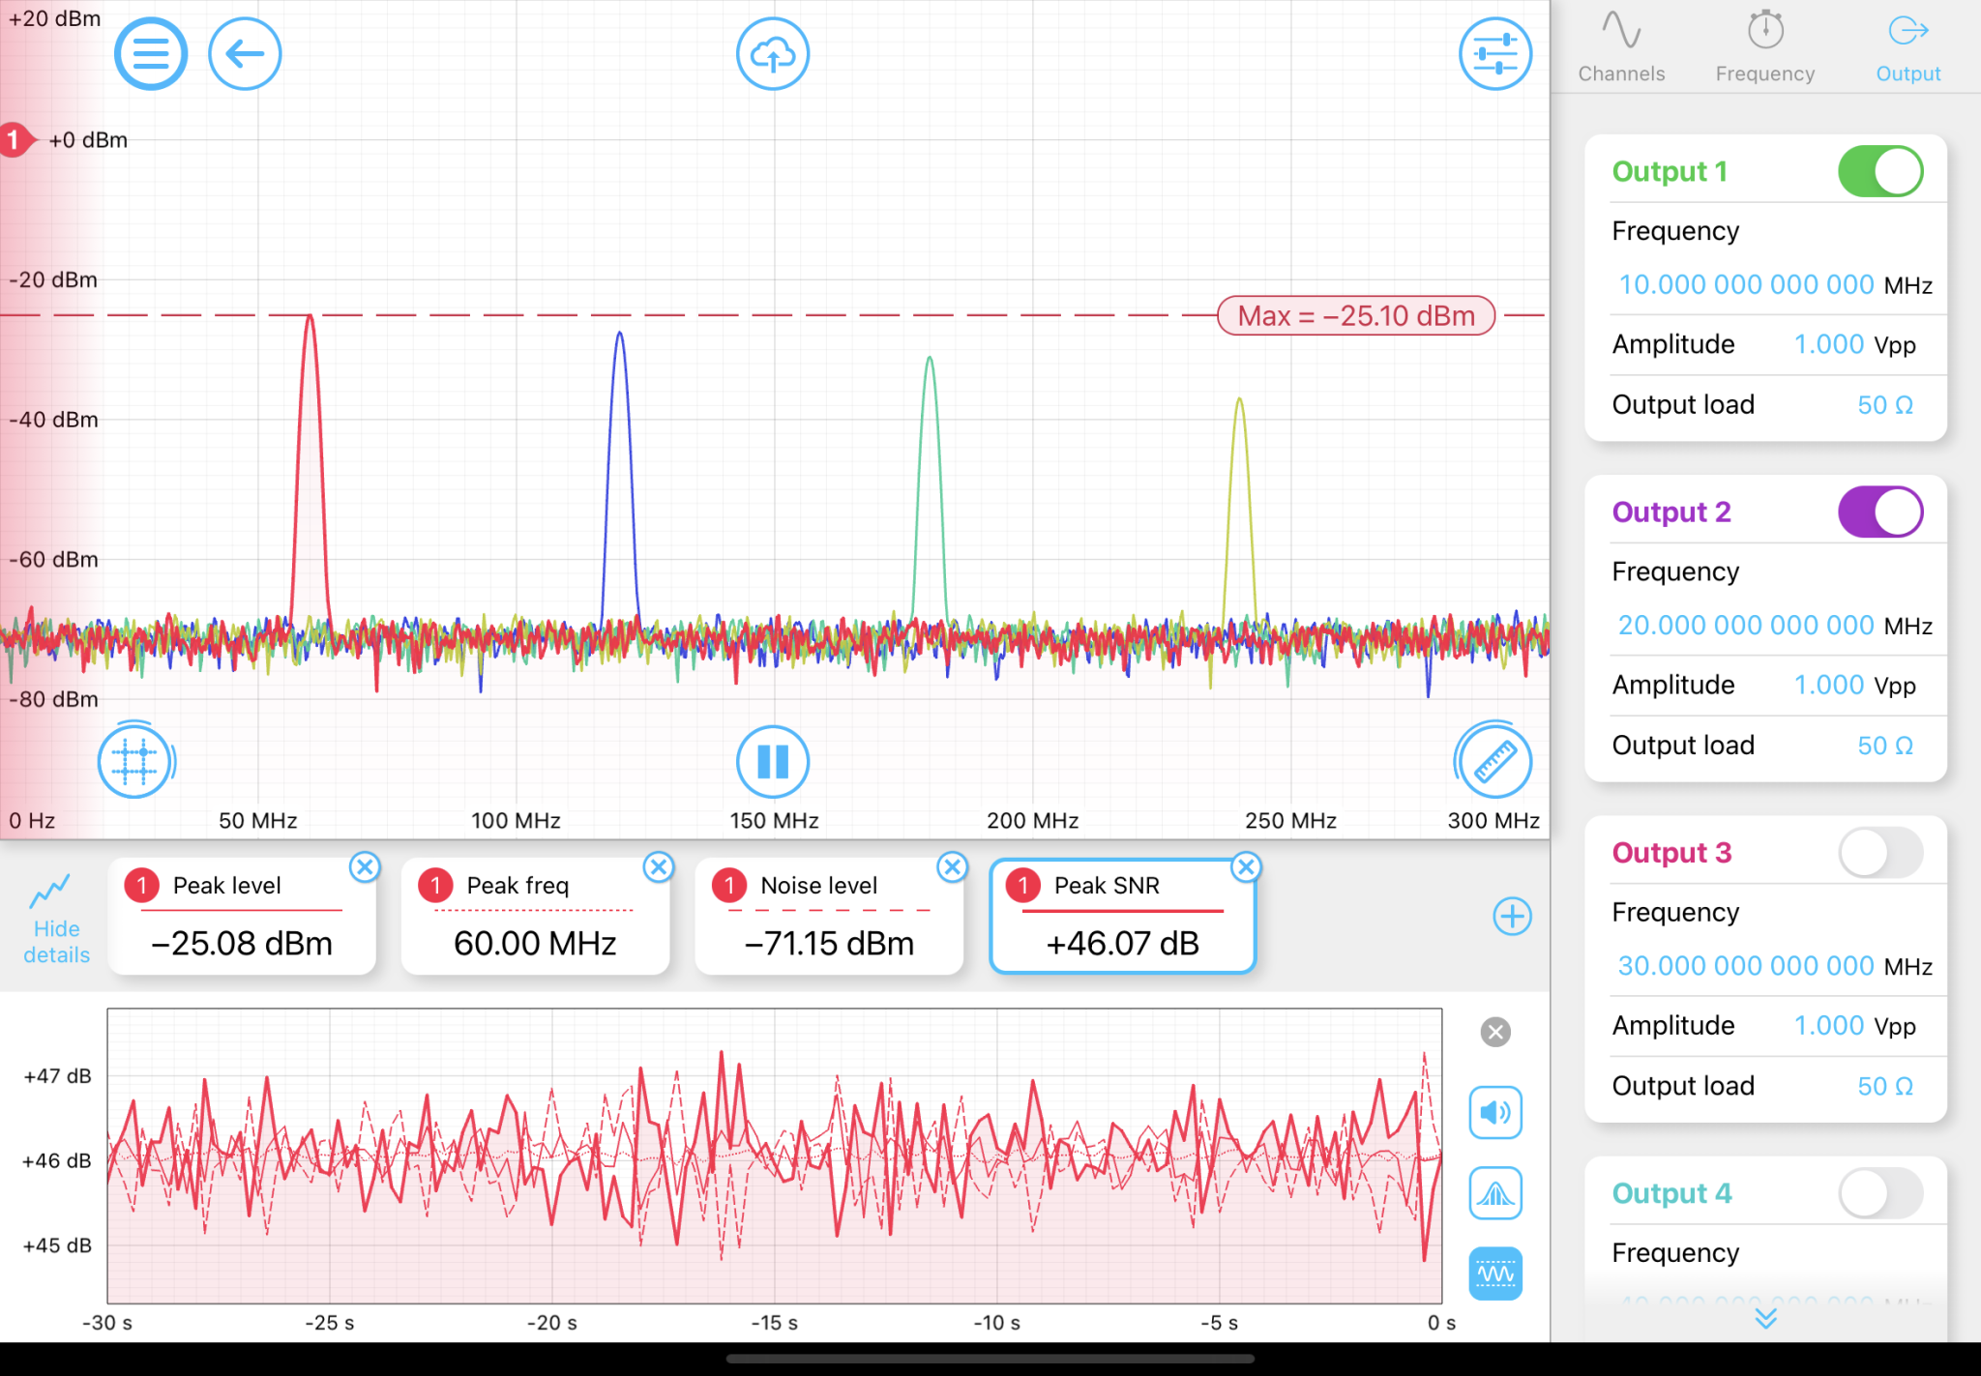Open the settings sliders panel
This screenshot has width=1981, height=1376.
1495,54
